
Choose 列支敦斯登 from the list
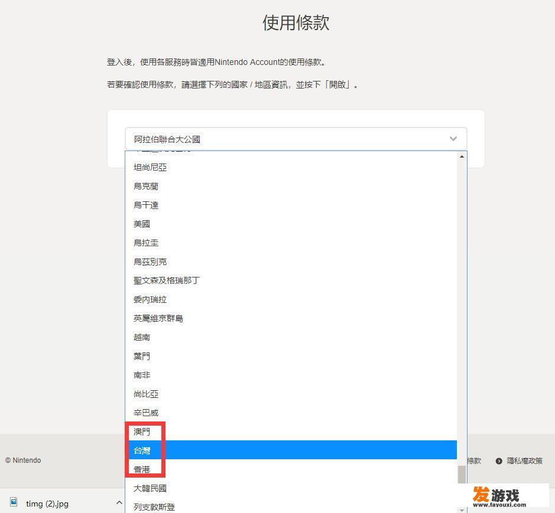coord(291,507)
